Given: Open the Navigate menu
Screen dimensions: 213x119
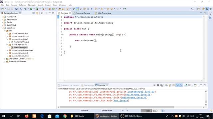Looking at the screenshot, I should 32,5.
